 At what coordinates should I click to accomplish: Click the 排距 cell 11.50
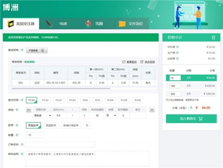click(135, 83)
